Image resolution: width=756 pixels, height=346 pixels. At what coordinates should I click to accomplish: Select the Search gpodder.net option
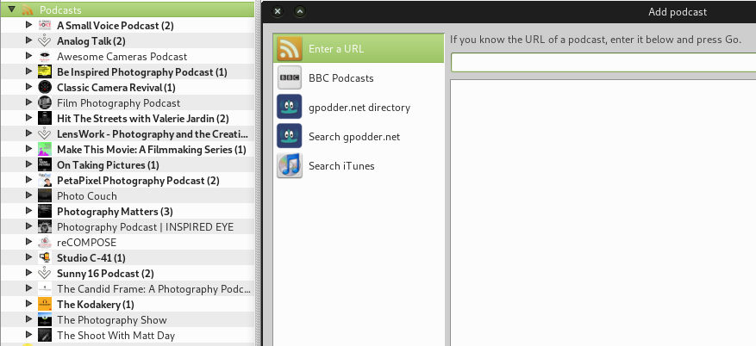point(359,136)
